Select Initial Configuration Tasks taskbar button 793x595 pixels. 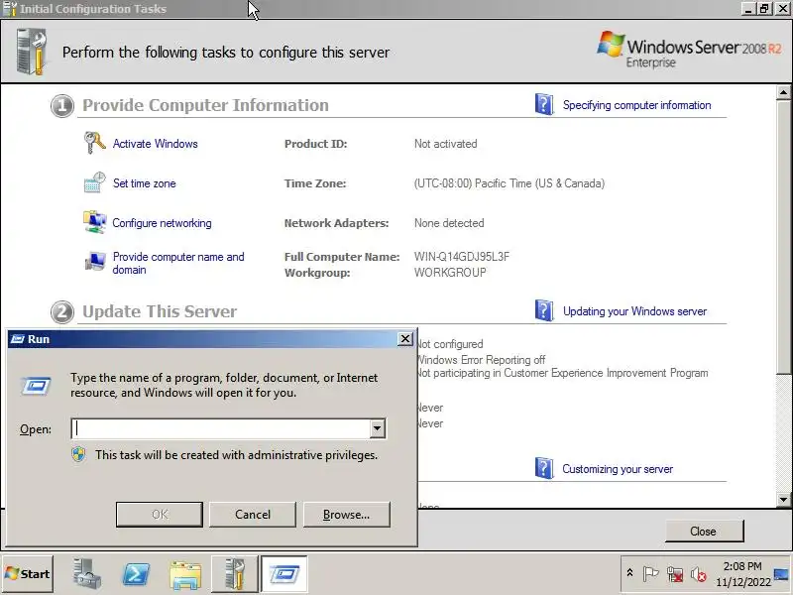pos(234,574)
